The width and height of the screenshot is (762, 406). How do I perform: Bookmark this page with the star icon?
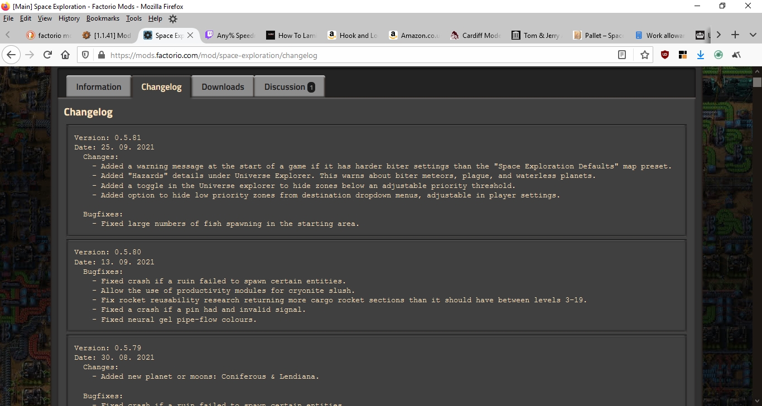click(x=644, y=55)
